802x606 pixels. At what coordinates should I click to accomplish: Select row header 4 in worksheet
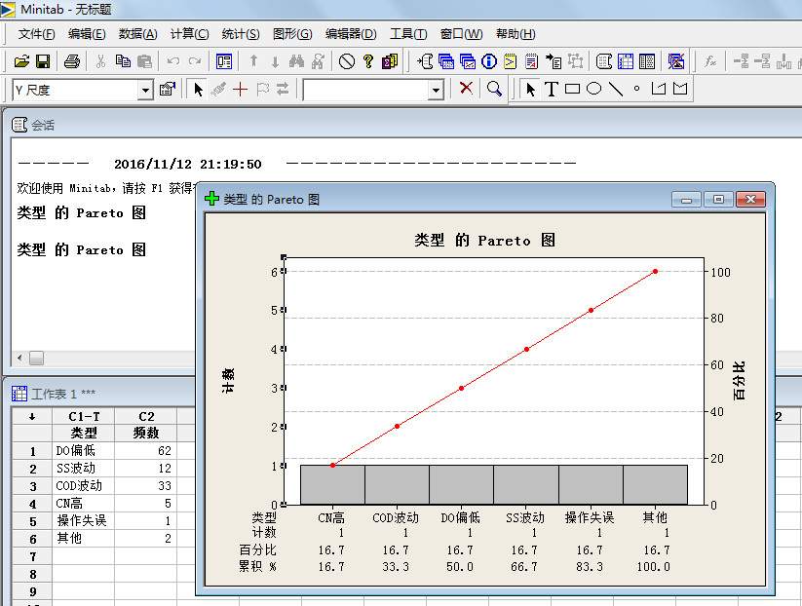coord(32,504)
